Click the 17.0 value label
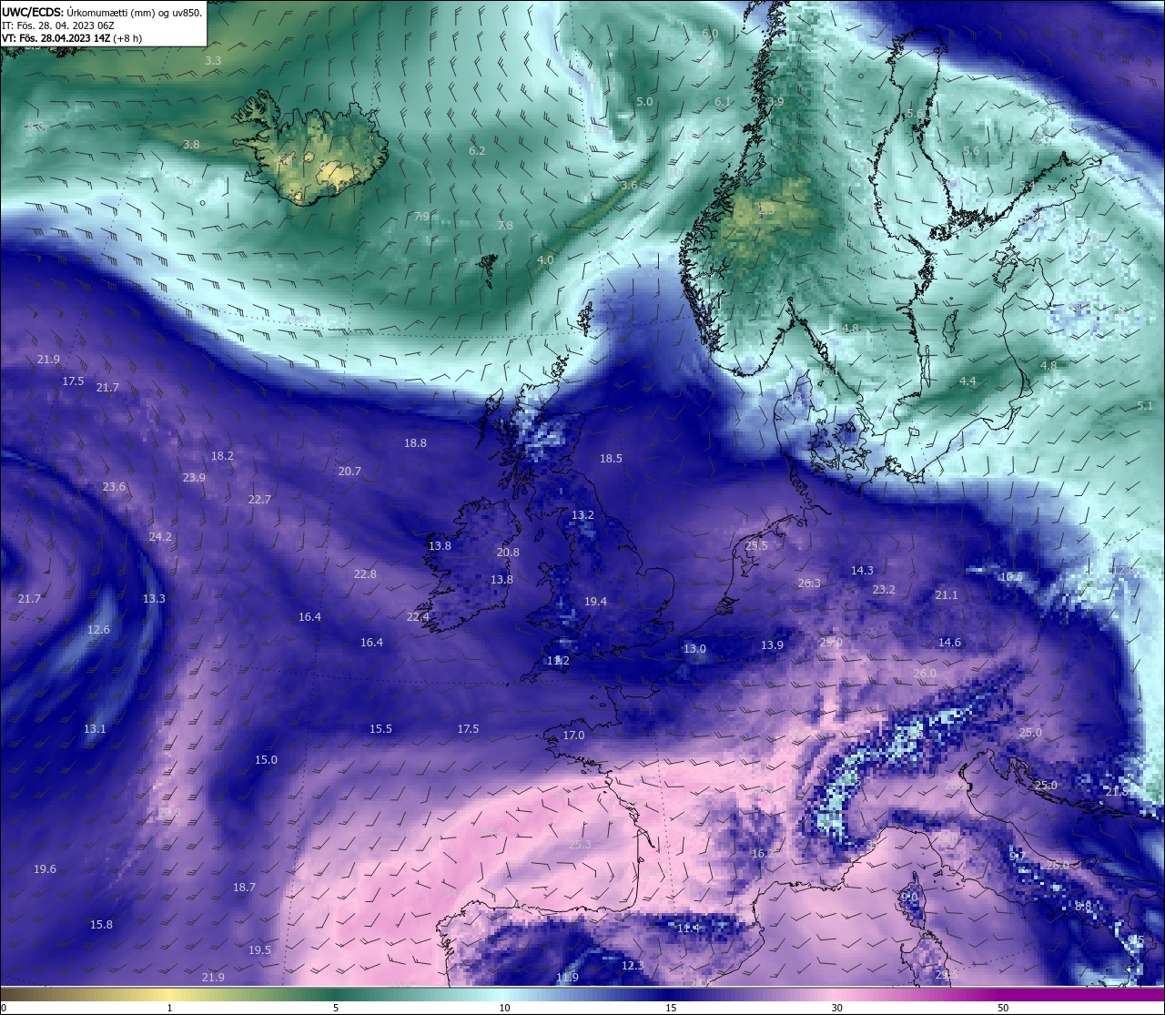1165x1015 pixels. 573,736
